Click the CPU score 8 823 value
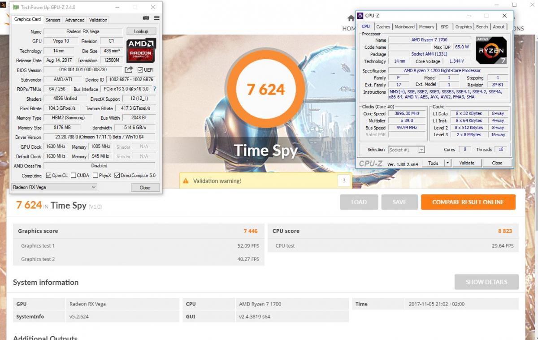Viewport: 538px width, 340px height. click(505, 231)
